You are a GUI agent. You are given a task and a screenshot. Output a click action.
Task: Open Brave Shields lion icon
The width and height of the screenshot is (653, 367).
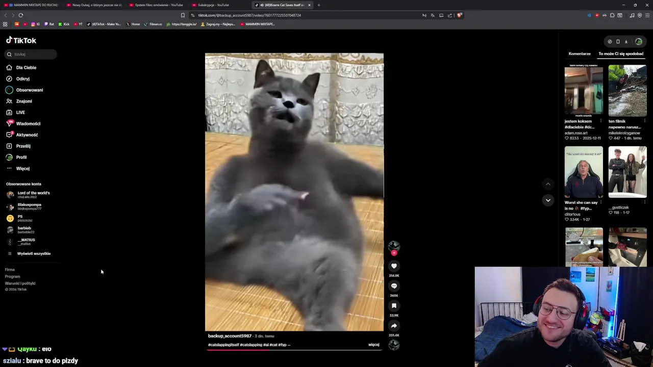pyautogui.click(x=459, y=15)
